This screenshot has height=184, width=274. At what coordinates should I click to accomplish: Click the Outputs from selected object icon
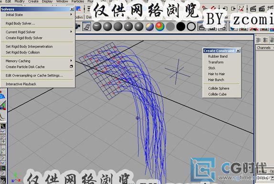click(x=233, y=9)
